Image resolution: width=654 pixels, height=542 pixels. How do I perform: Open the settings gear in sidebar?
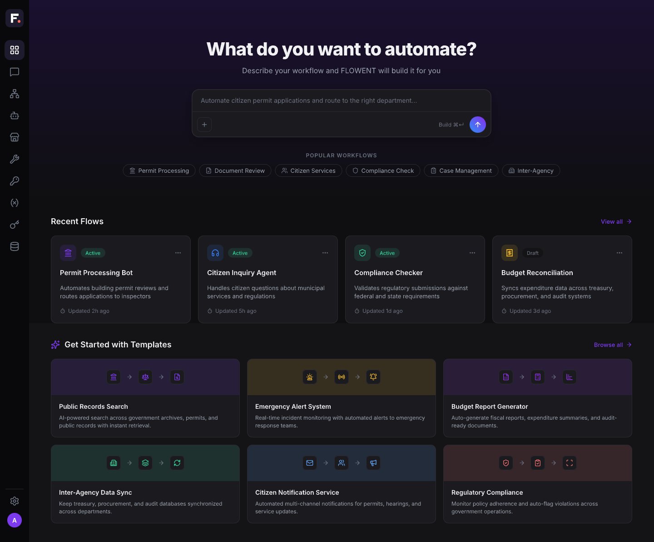[x=15, y=501]
